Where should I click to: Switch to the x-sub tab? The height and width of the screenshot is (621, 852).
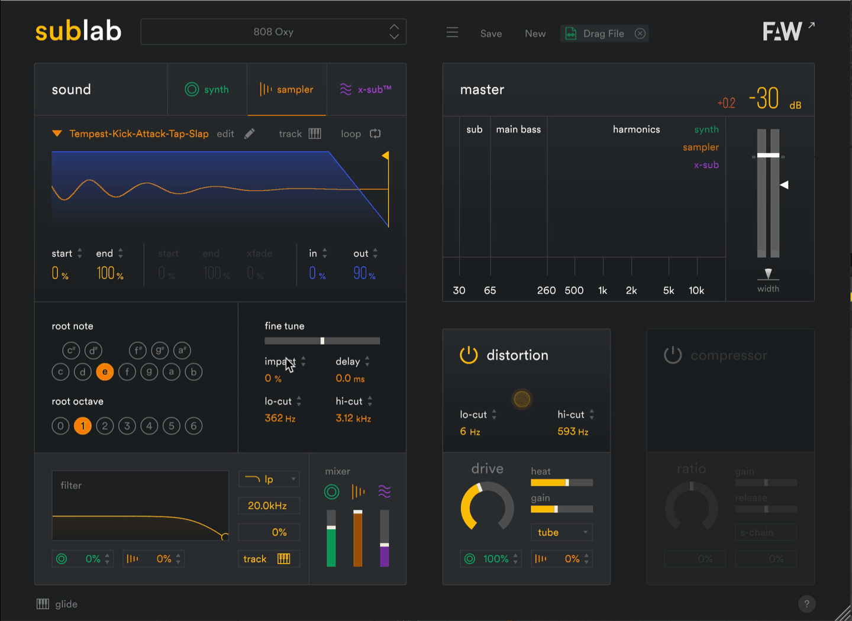click(366, 89)
